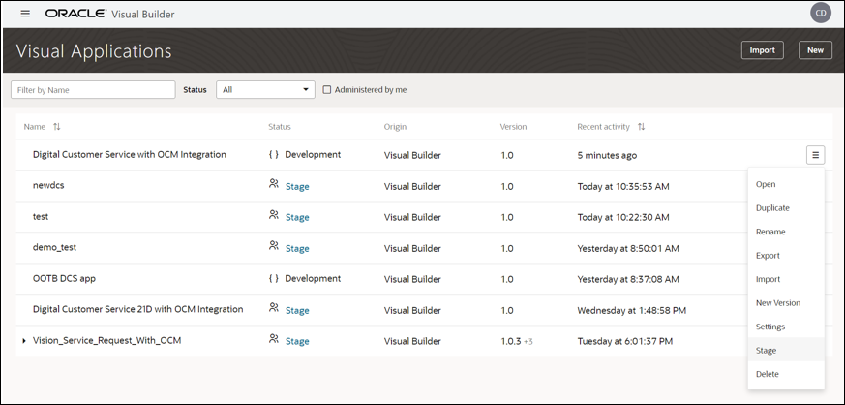Image resolution: width=845 pixels, height=405 pixels.
Task: Click the Digital Customer Service with OCM Integration name
Action: [x=130, y=155]
